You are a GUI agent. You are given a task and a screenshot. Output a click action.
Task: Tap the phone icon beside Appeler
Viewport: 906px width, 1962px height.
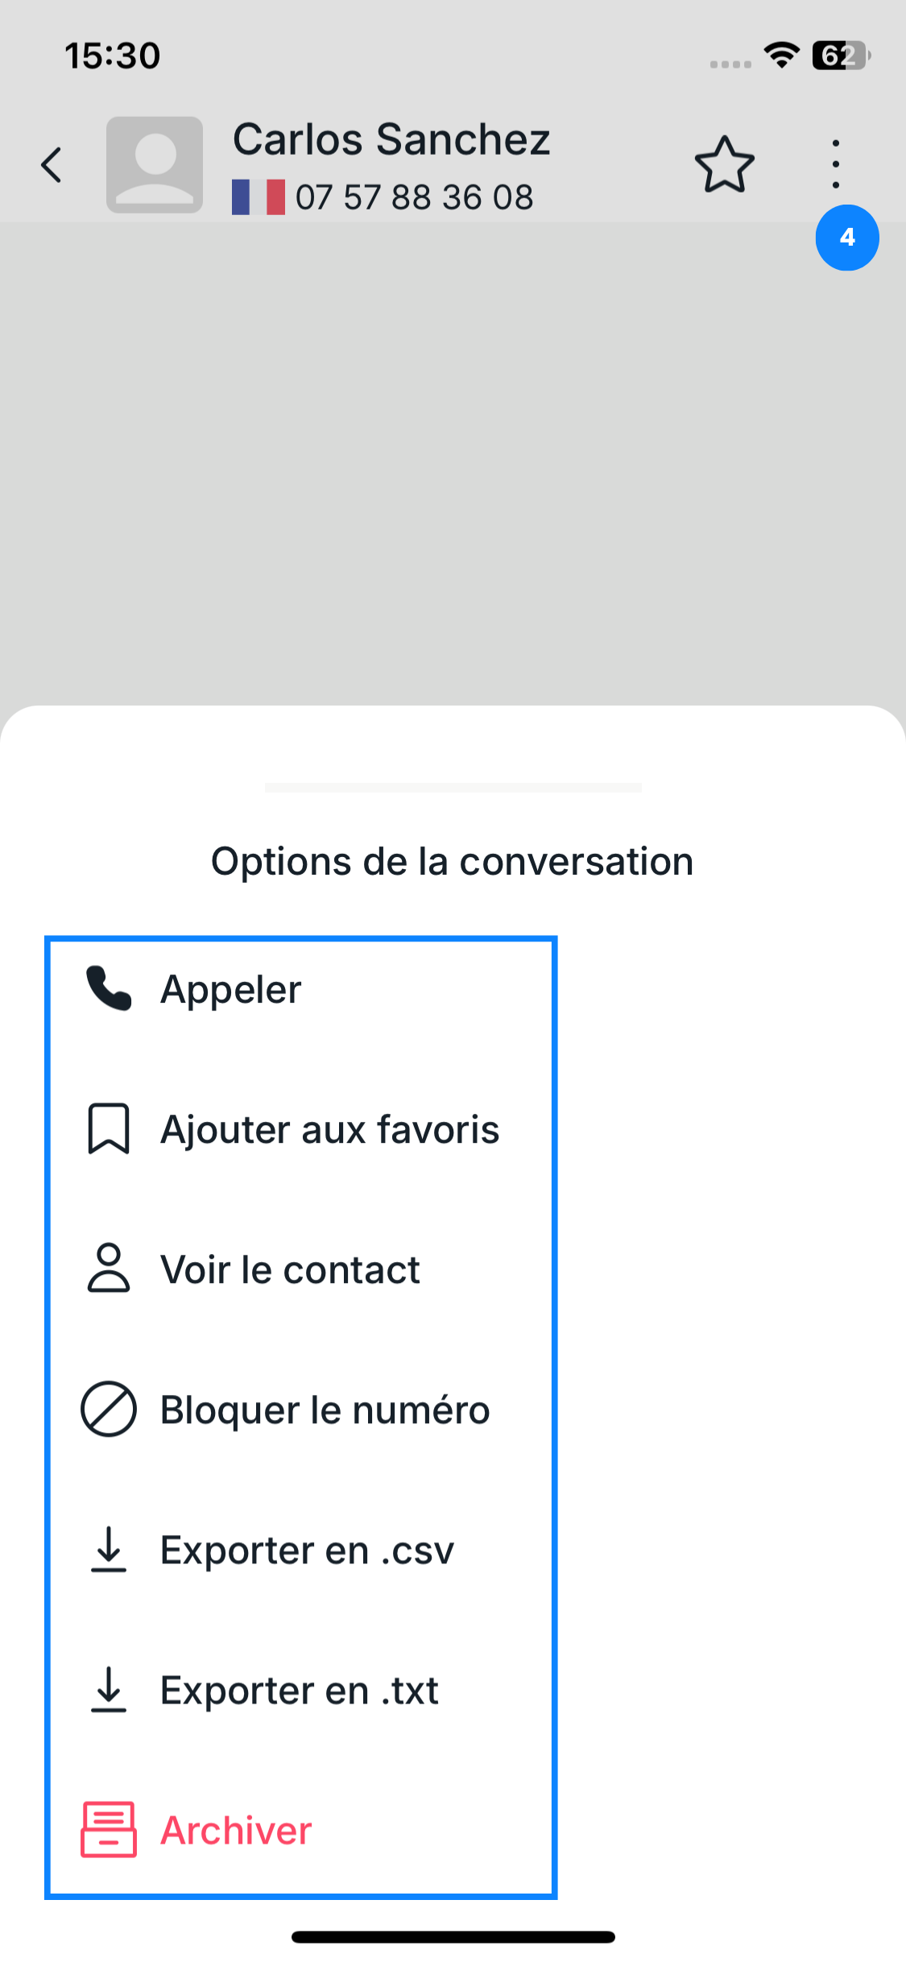pyautogui.click(x=109, y=988)
